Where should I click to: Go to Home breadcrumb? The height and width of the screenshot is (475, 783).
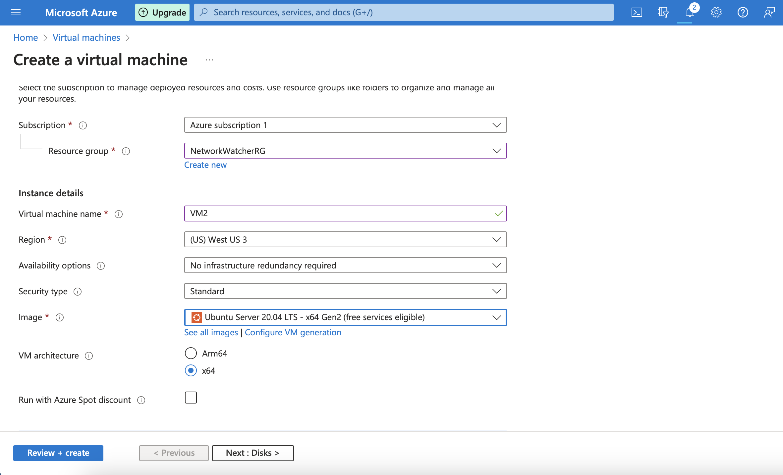coord(26,37)
